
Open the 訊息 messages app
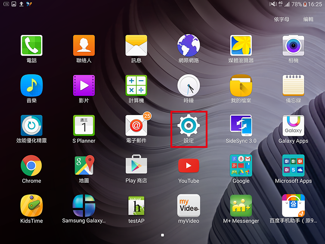[136, 45]
